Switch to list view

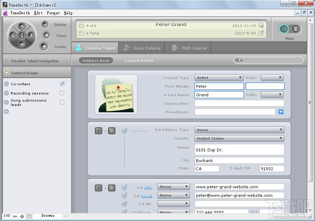pos(295,29)
